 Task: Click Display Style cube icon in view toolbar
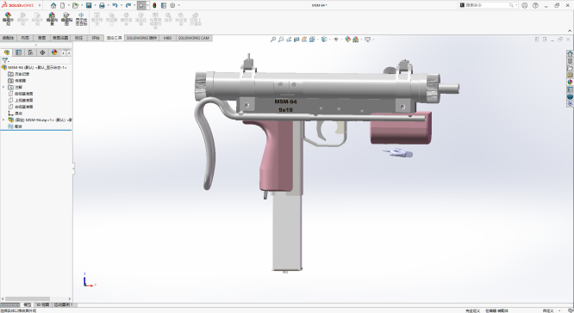(x=324, y=40)
